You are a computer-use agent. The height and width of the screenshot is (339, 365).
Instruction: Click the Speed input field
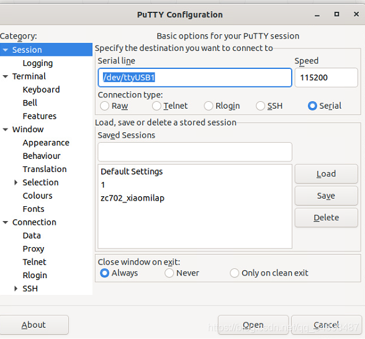click(x=326, y=78)
